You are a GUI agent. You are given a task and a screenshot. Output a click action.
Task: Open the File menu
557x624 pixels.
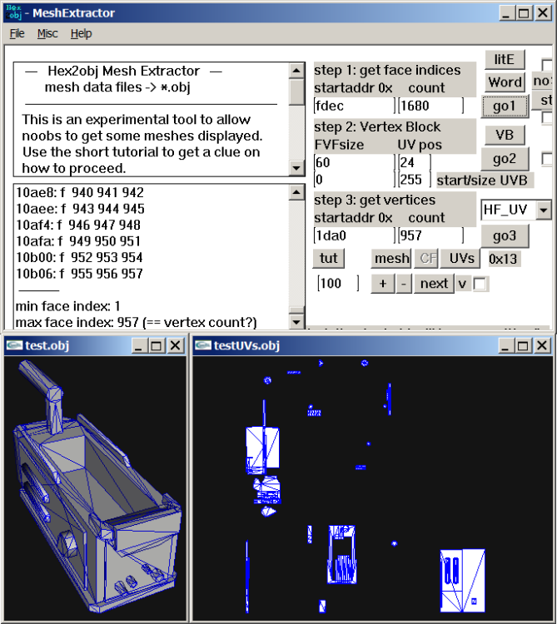(17, 33)
